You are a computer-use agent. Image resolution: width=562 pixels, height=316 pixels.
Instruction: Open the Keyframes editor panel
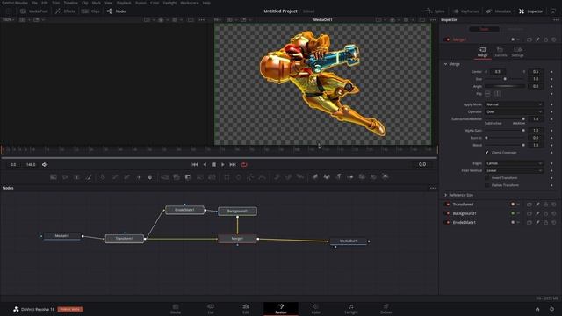[465, 11]
